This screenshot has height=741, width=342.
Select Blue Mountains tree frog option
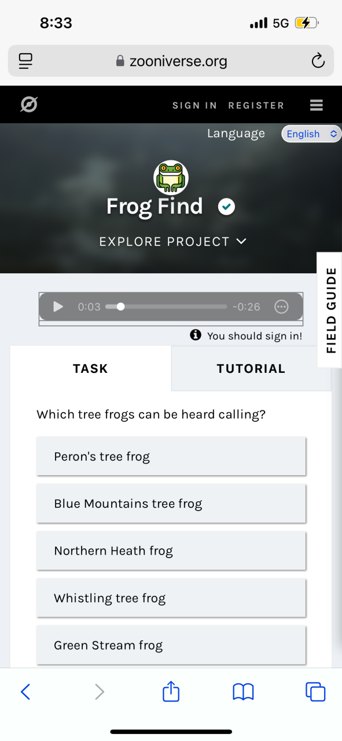(x=171, y=504)
